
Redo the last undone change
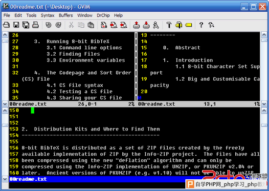click(x=58, y=25)
